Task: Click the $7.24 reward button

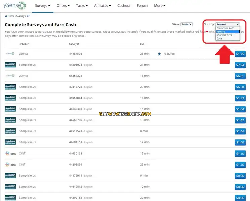Action: [x=240, y=65]
